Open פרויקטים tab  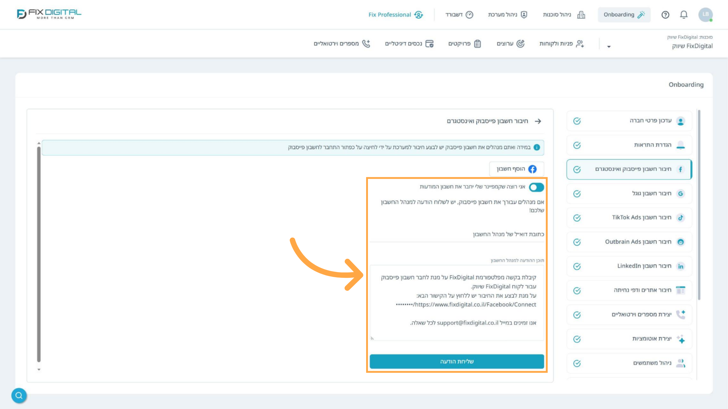coord(465,44)
